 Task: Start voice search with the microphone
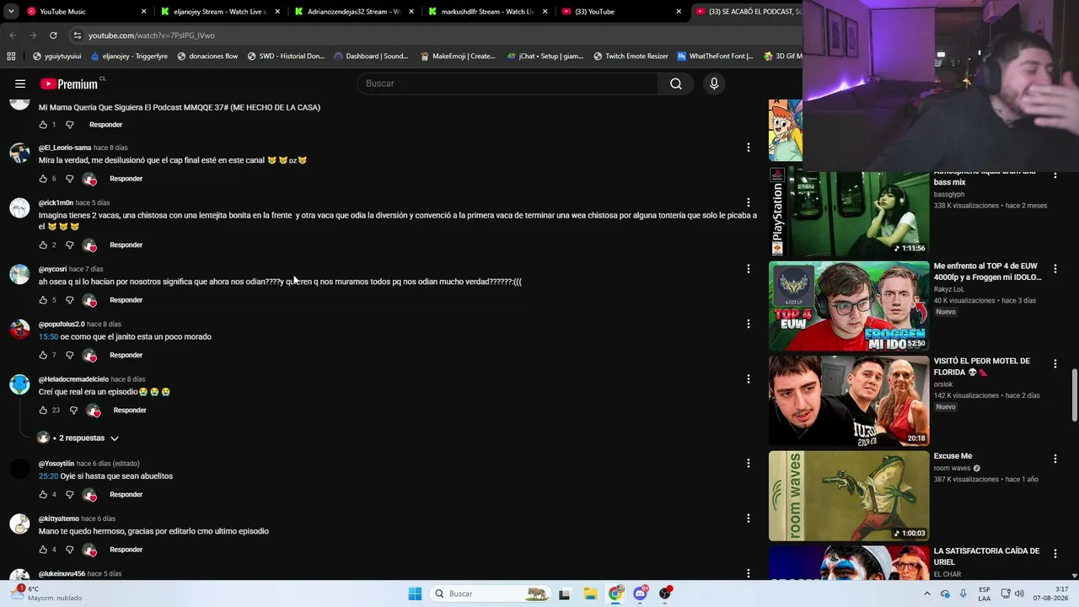click(714, 83)
